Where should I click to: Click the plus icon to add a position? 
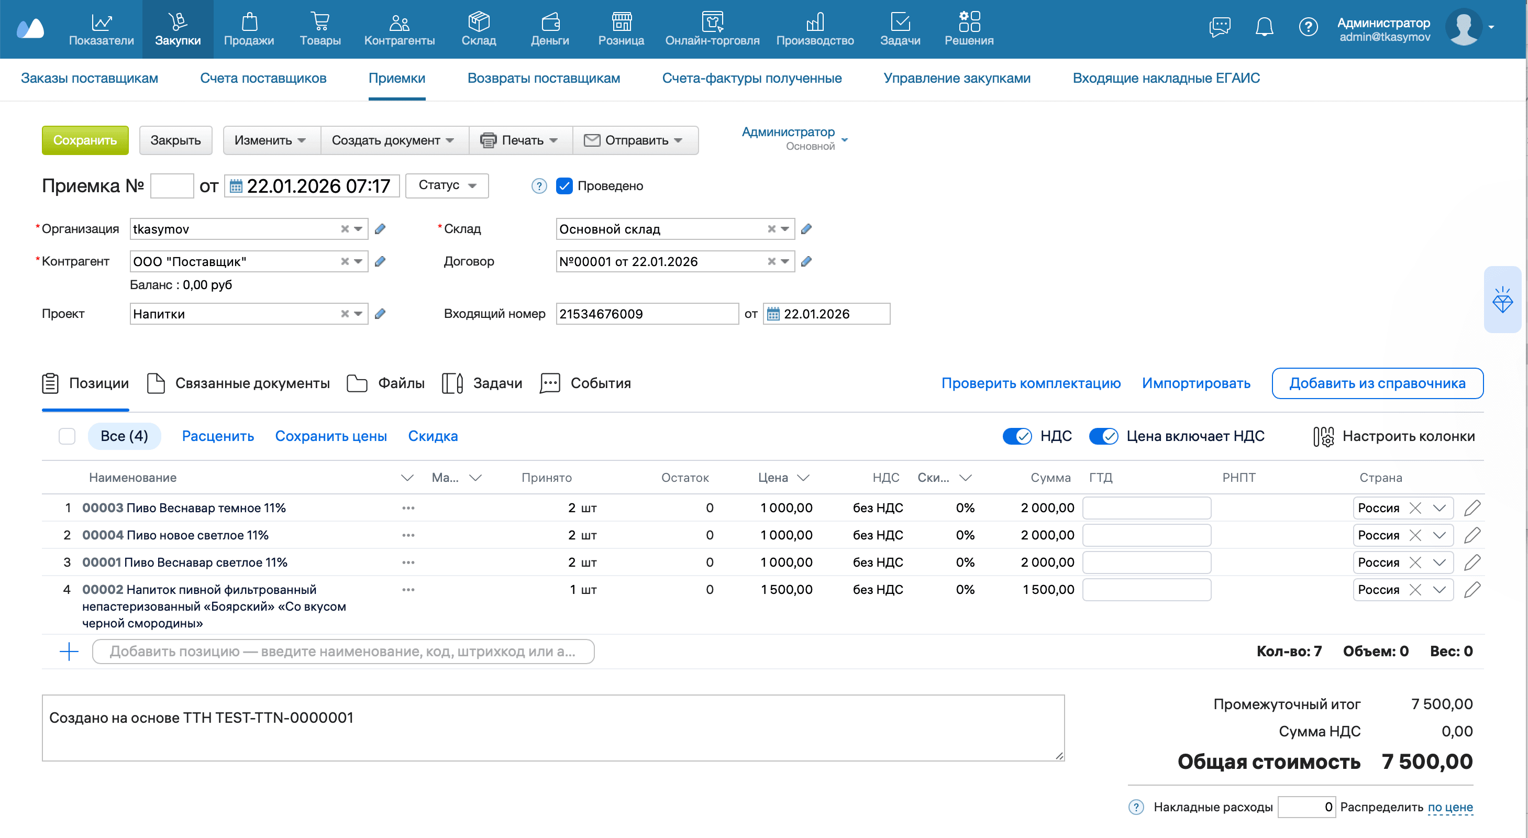[x=69, y=651]
